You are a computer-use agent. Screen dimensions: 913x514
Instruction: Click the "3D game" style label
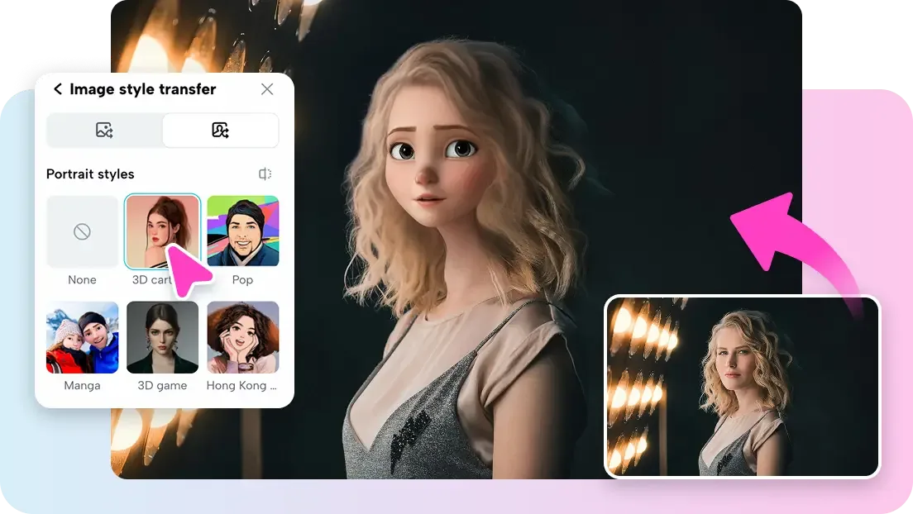pyautogui.click(x=162, y=386)
